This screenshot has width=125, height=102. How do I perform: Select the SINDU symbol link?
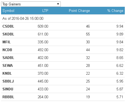pos(8,89)
